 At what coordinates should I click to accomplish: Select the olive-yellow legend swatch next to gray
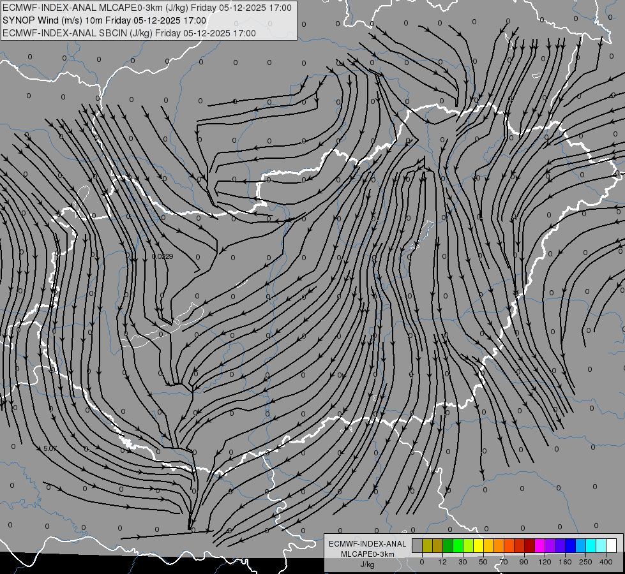pyautogui.click(x=427, y=546)
